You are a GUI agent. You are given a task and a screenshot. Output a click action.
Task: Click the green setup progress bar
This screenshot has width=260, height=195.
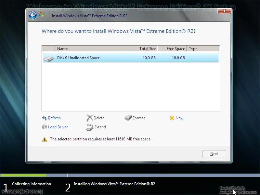coord(23,175)
